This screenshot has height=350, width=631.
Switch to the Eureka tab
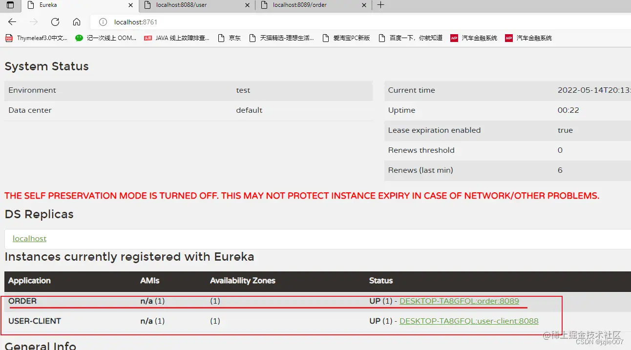80,5
